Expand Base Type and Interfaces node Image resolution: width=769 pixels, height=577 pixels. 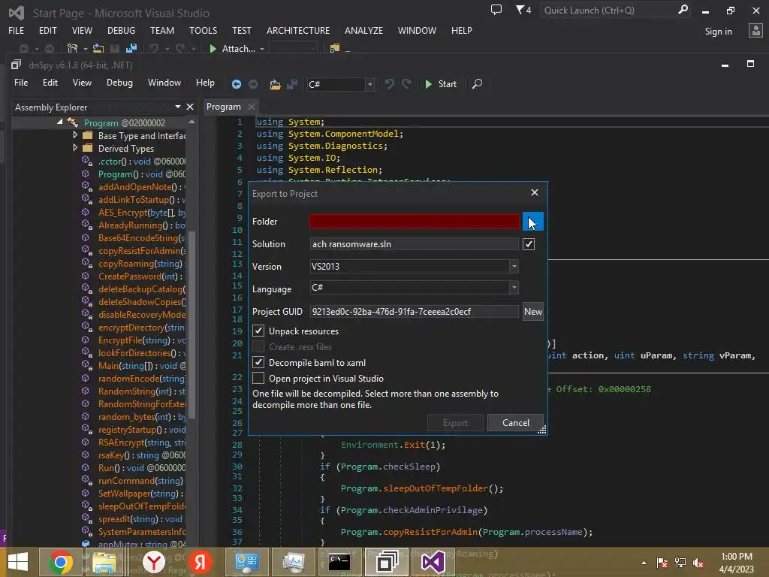pos(75,135)
